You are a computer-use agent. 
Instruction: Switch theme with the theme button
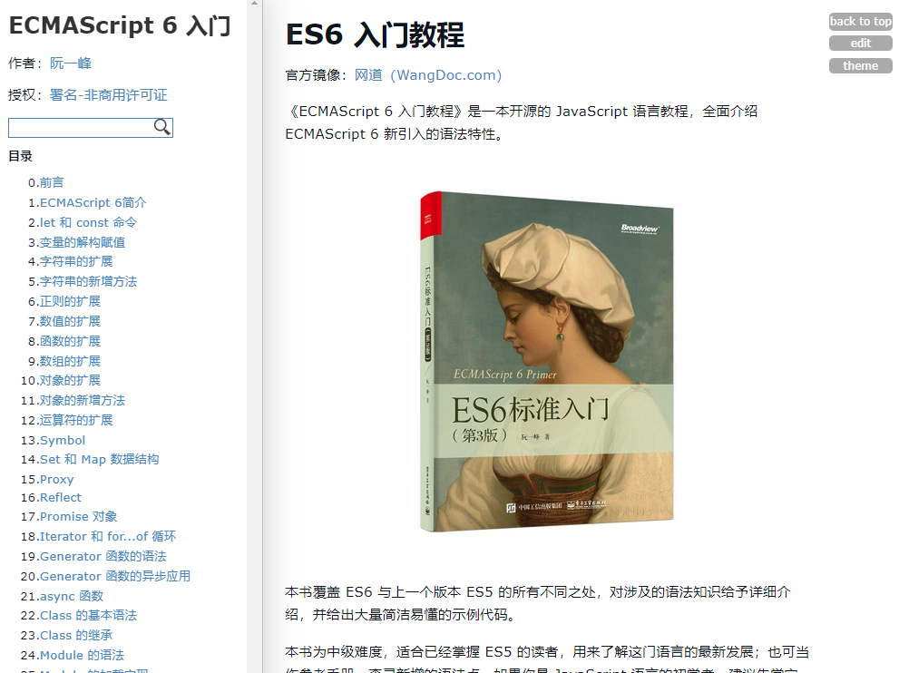tap(861, 66)
